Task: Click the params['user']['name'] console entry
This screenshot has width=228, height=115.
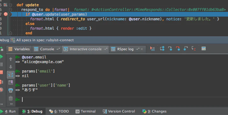Action: tap(46, 85)
